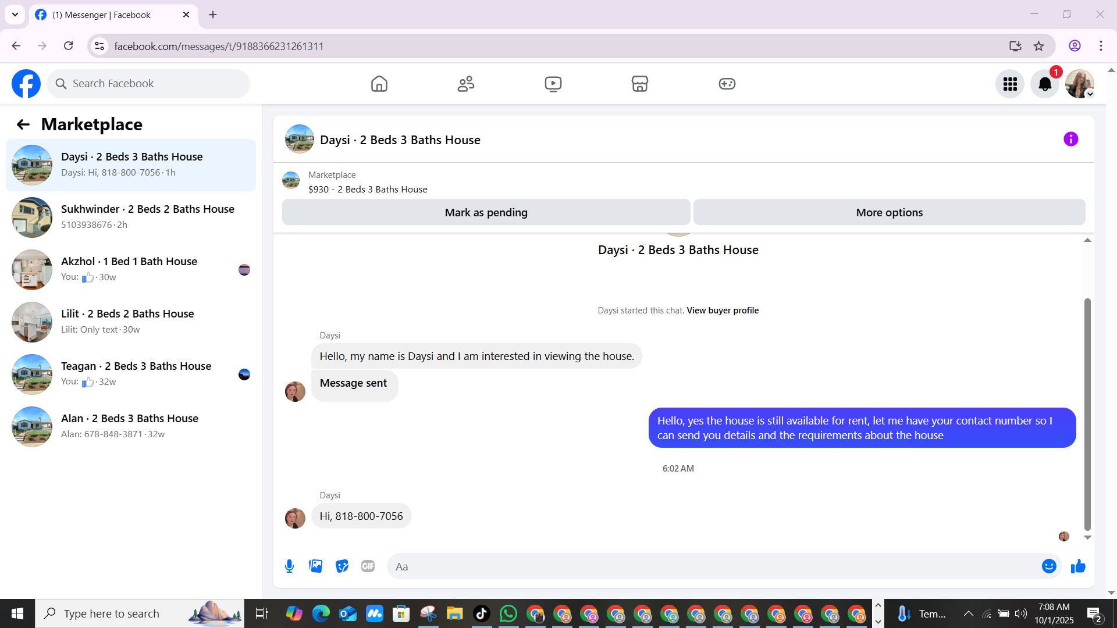The image size is (1117, 628).
Task: Open the Marketplace storefront icon
Action: tap(640, 84)
